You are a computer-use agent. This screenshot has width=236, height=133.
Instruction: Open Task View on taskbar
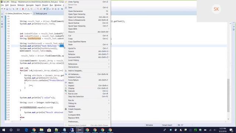coord(18,130)
